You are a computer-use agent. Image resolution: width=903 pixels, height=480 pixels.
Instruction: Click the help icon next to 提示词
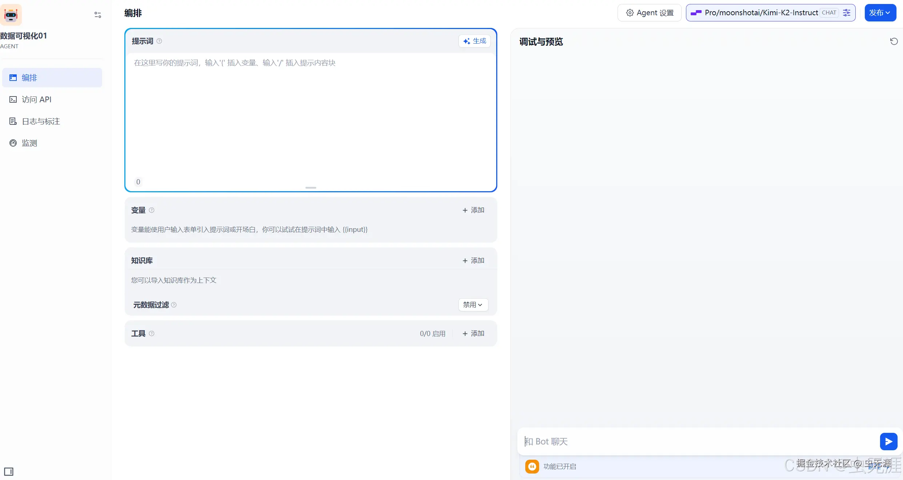point(159,41)
